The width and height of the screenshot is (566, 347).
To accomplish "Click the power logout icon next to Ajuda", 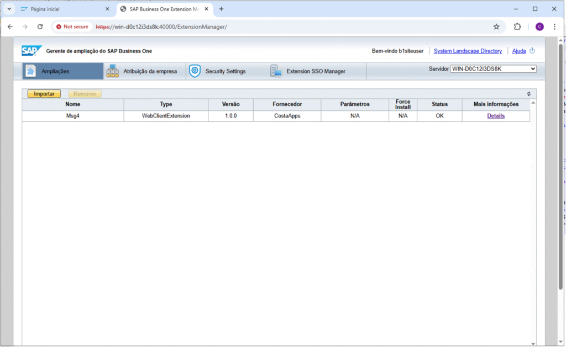I will (x=532, y=51).
